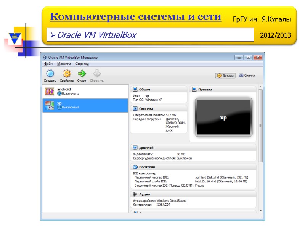Click the Носители section disk icon
This screenshot has width=305, height=229.
point(135,167)
